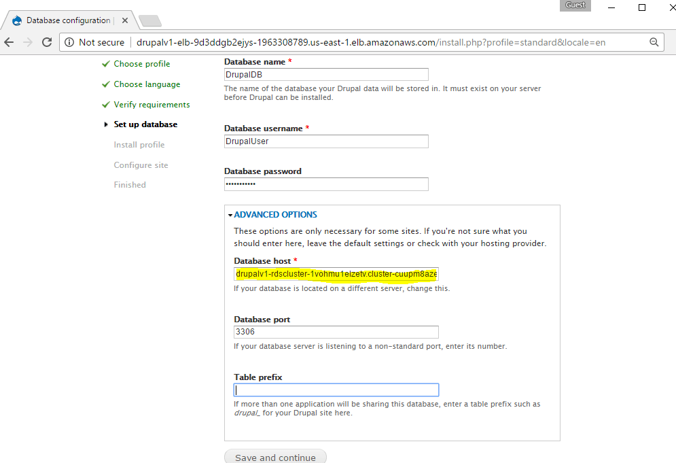Click the Database port field
The image size is (676, 463).
(336, 332)
